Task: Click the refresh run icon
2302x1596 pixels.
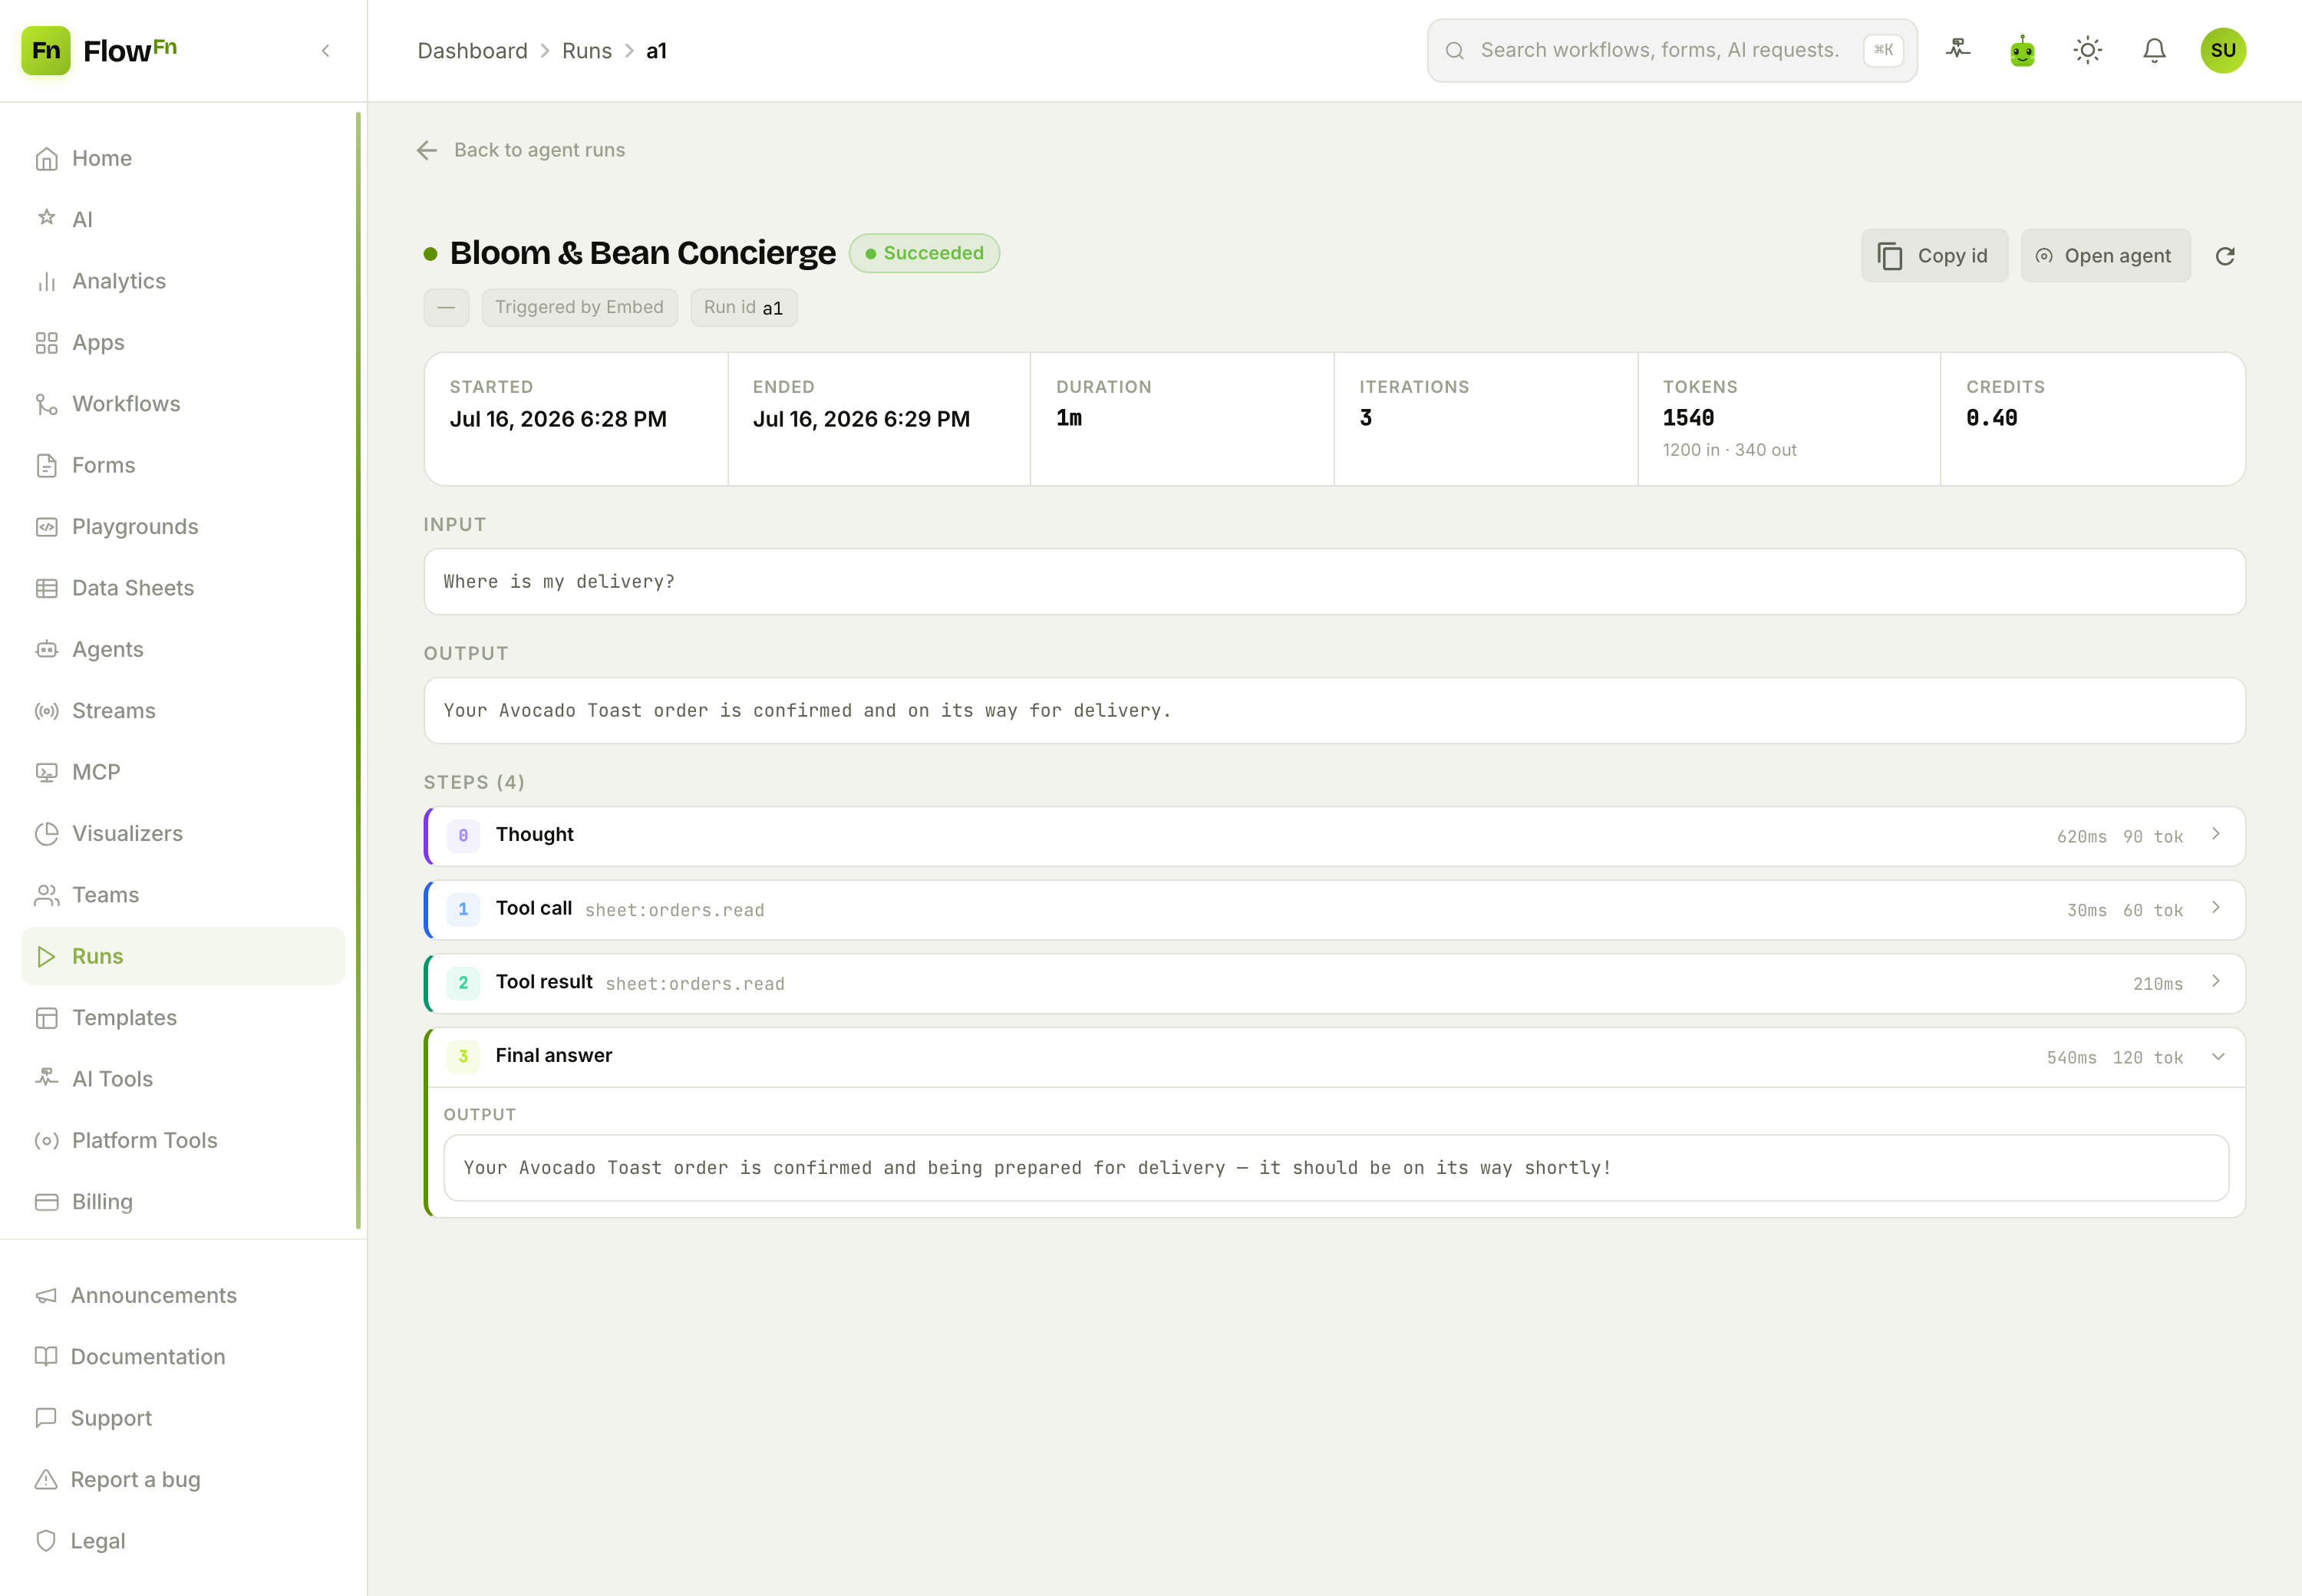Action: click(x=2224, y=256)
